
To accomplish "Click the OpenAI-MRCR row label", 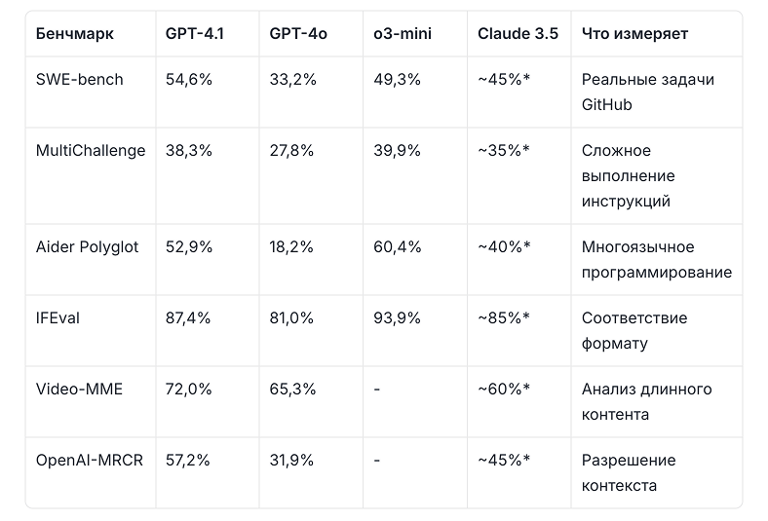I will point(89,461).
